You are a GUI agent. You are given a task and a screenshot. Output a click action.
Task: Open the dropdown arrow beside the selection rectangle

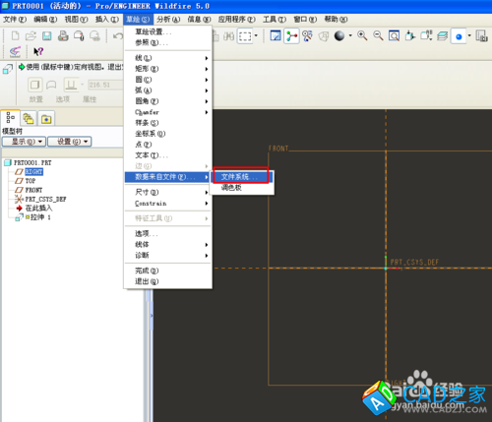(256, 35)
